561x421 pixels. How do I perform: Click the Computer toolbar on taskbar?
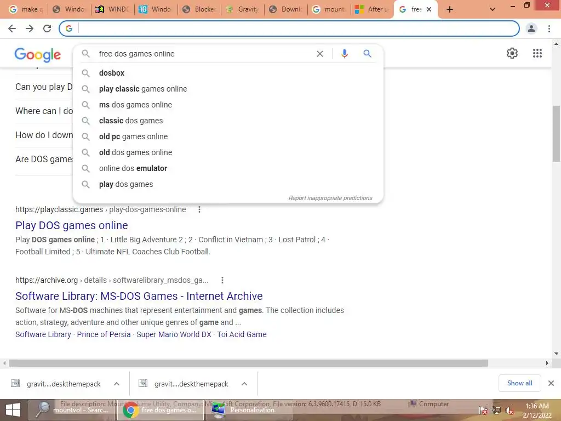pyautogui.click(x=428, y=404)
